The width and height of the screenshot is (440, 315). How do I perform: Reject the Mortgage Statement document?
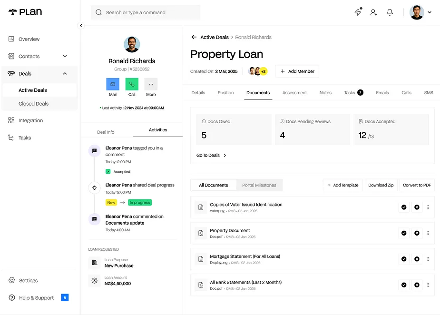point(417,259)
